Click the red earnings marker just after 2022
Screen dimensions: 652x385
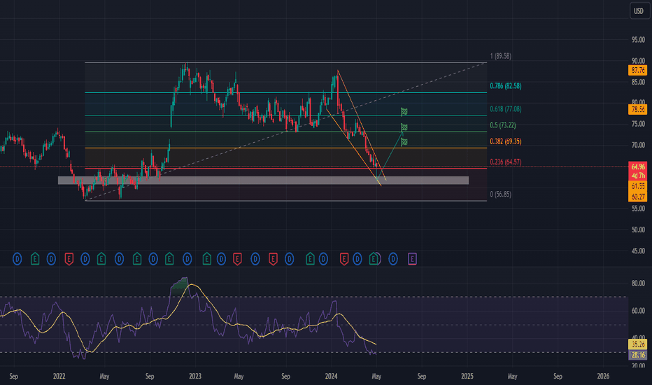coord(69,259)
